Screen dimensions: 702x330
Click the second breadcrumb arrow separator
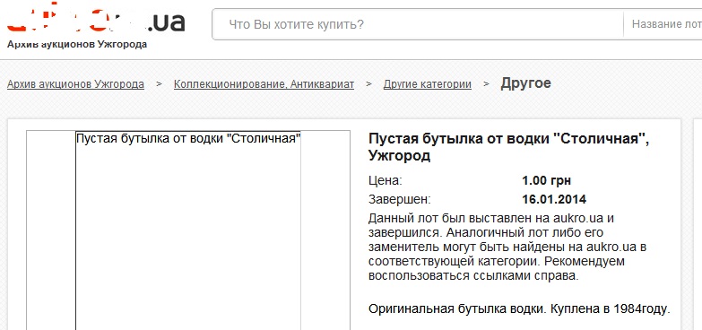(x=368, y=84)
